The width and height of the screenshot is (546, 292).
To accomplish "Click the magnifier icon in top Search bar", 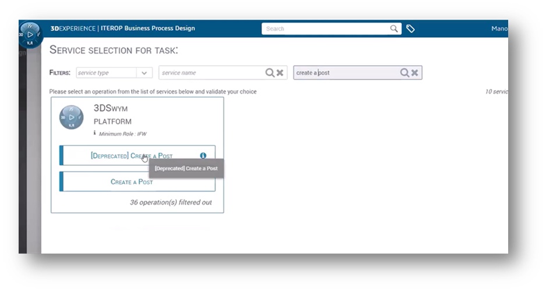I will pyautogui.click(x=393, y=29).
